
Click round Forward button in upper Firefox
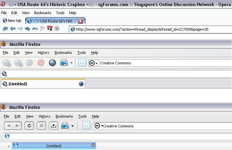[x=19, y=63]
